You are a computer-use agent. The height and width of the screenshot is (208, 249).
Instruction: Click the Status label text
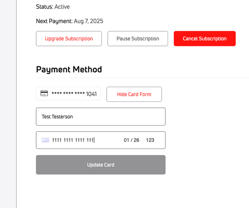point(44,7)
